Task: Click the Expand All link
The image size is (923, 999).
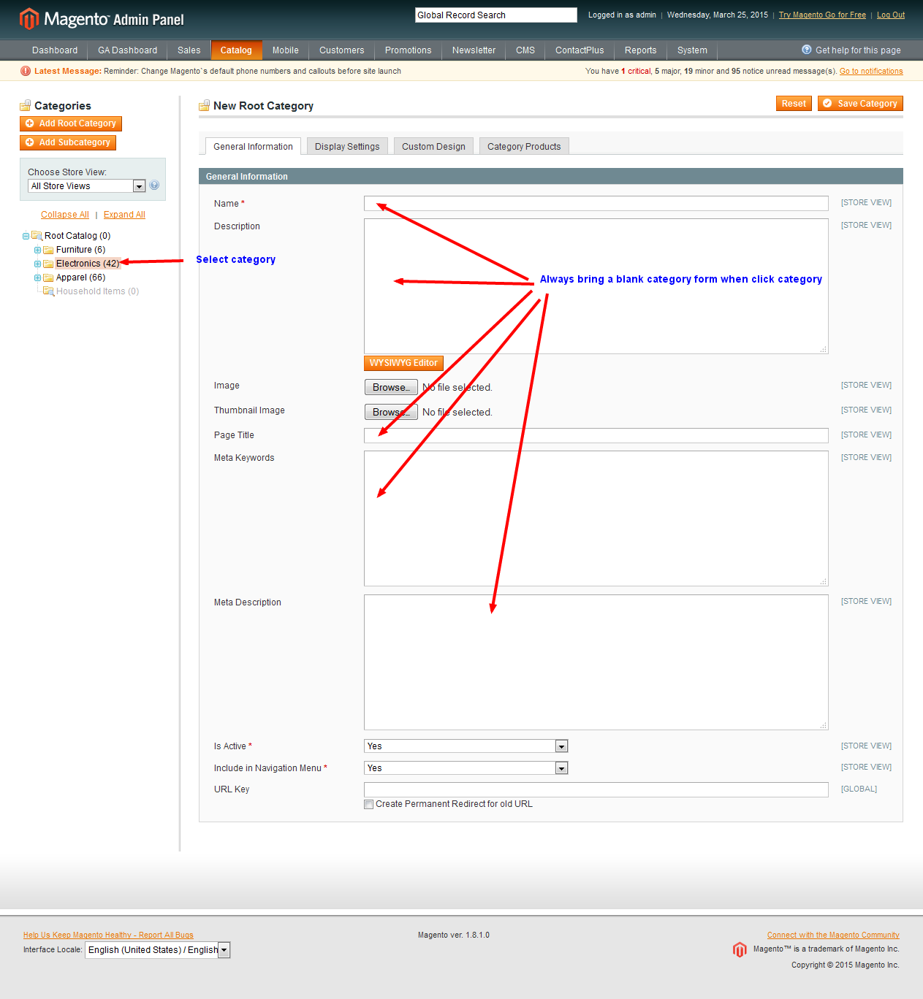Action: (x=124, y=215)
